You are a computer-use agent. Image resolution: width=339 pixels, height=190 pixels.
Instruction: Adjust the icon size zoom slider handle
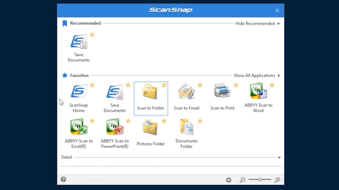point(260,179)
